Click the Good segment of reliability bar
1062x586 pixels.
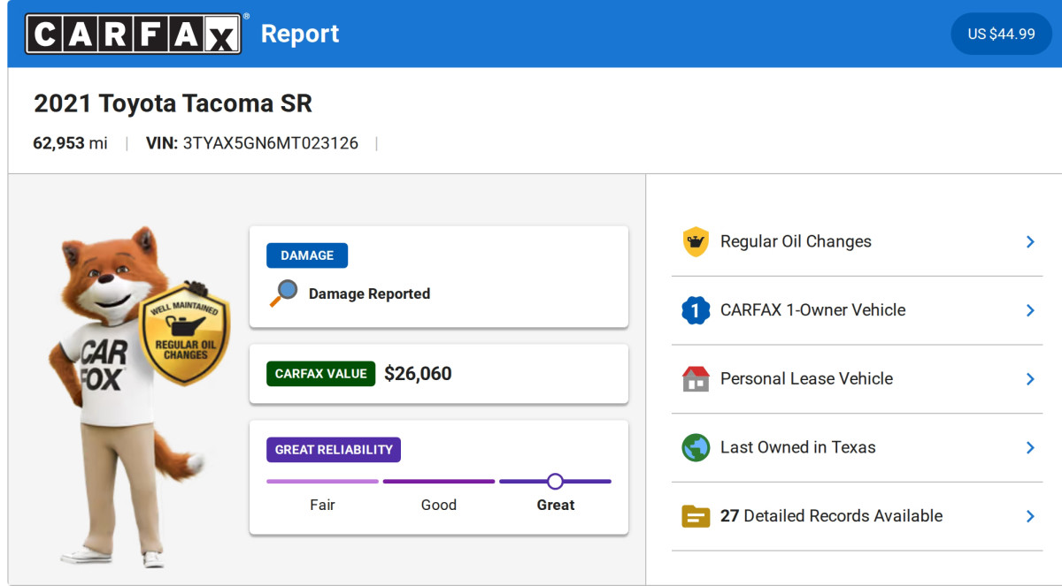pos(439,482)
